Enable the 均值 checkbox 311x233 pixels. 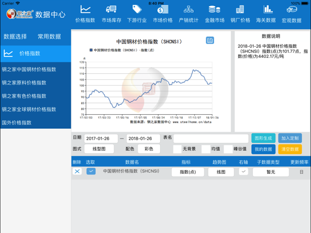tap(206, 149)
